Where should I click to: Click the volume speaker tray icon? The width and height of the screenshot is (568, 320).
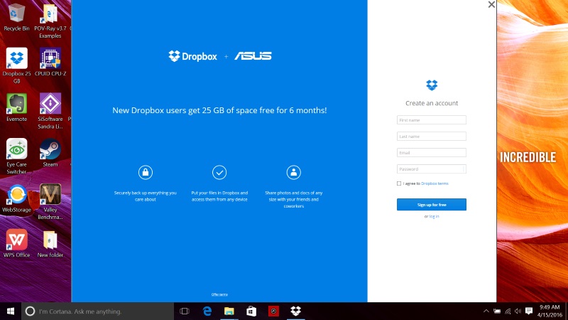point(518,311)
